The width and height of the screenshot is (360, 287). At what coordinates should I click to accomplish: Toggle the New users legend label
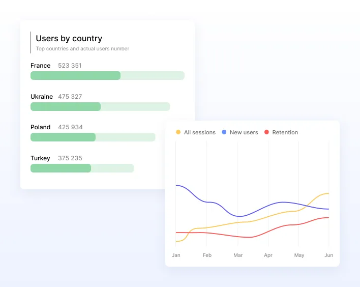[x=244, y=132]
